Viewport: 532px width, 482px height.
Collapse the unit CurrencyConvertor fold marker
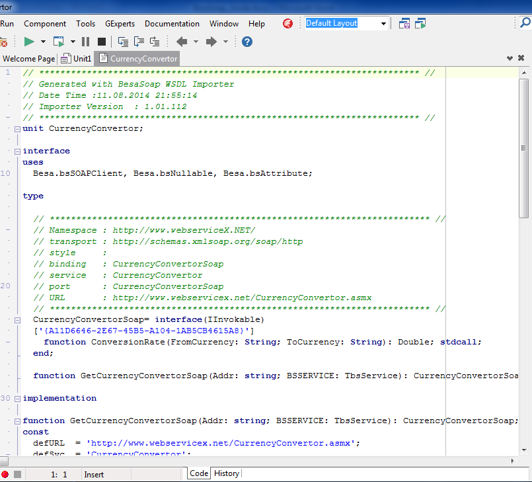[x=17, y=129]
